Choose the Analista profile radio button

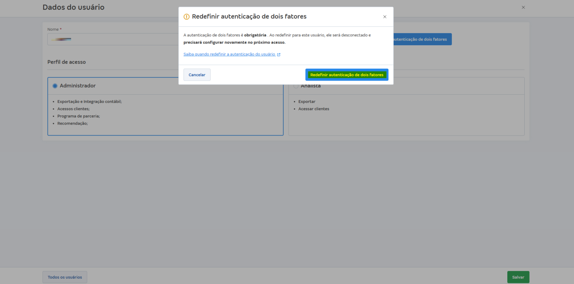click(x=296, y=85)
